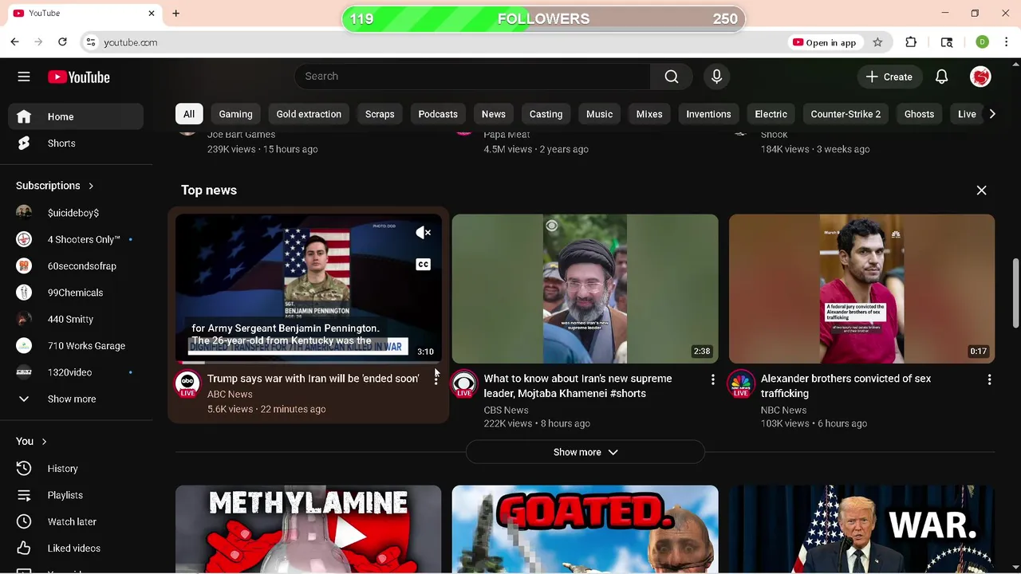
Task: Open ABC News channel avatar
Action: click(187, 383)
